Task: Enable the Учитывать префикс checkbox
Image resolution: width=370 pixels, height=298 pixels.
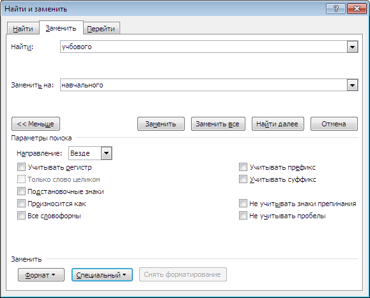Action: pyautogui.click(x=243, y=167)
